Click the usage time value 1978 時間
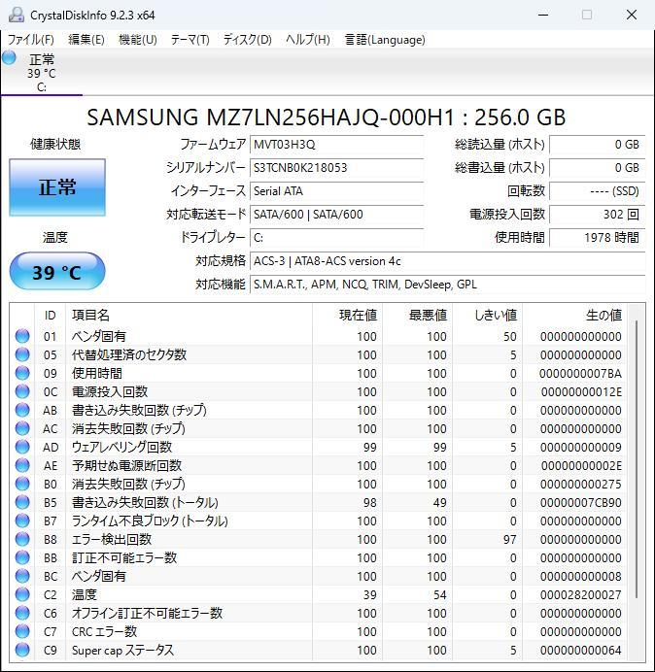655x672 pixels. tap(597, 237)
